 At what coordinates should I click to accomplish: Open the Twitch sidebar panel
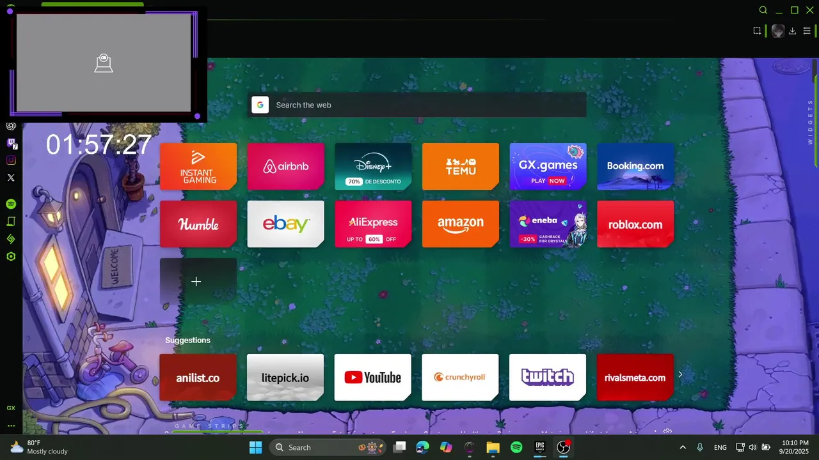(11, 143)
